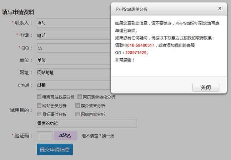Screen dimensions: 231x160
Task: Tick the 网站会员分析 checkbox
Action: point(39,106)
